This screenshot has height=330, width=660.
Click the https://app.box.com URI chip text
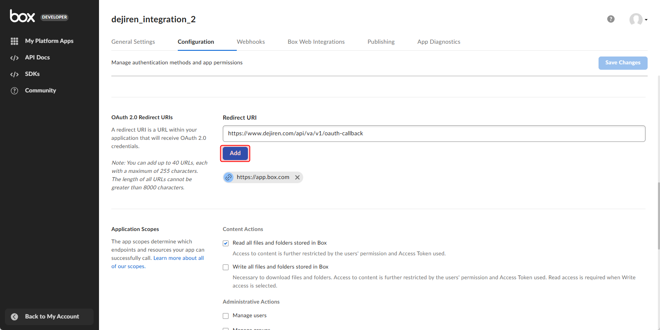pos(263,177)
